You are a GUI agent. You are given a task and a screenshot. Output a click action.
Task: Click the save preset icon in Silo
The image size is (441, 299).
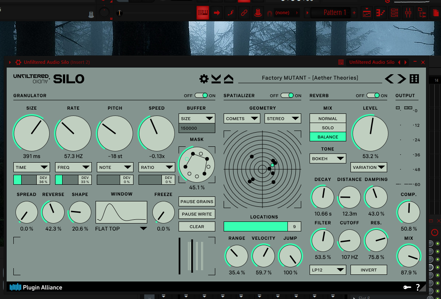(216, 79)
